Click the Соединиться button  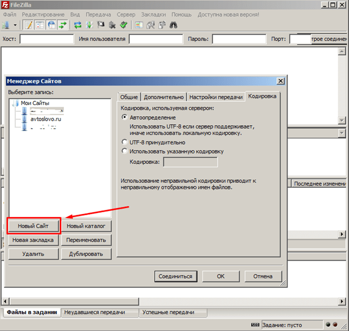tap(176, 276)
